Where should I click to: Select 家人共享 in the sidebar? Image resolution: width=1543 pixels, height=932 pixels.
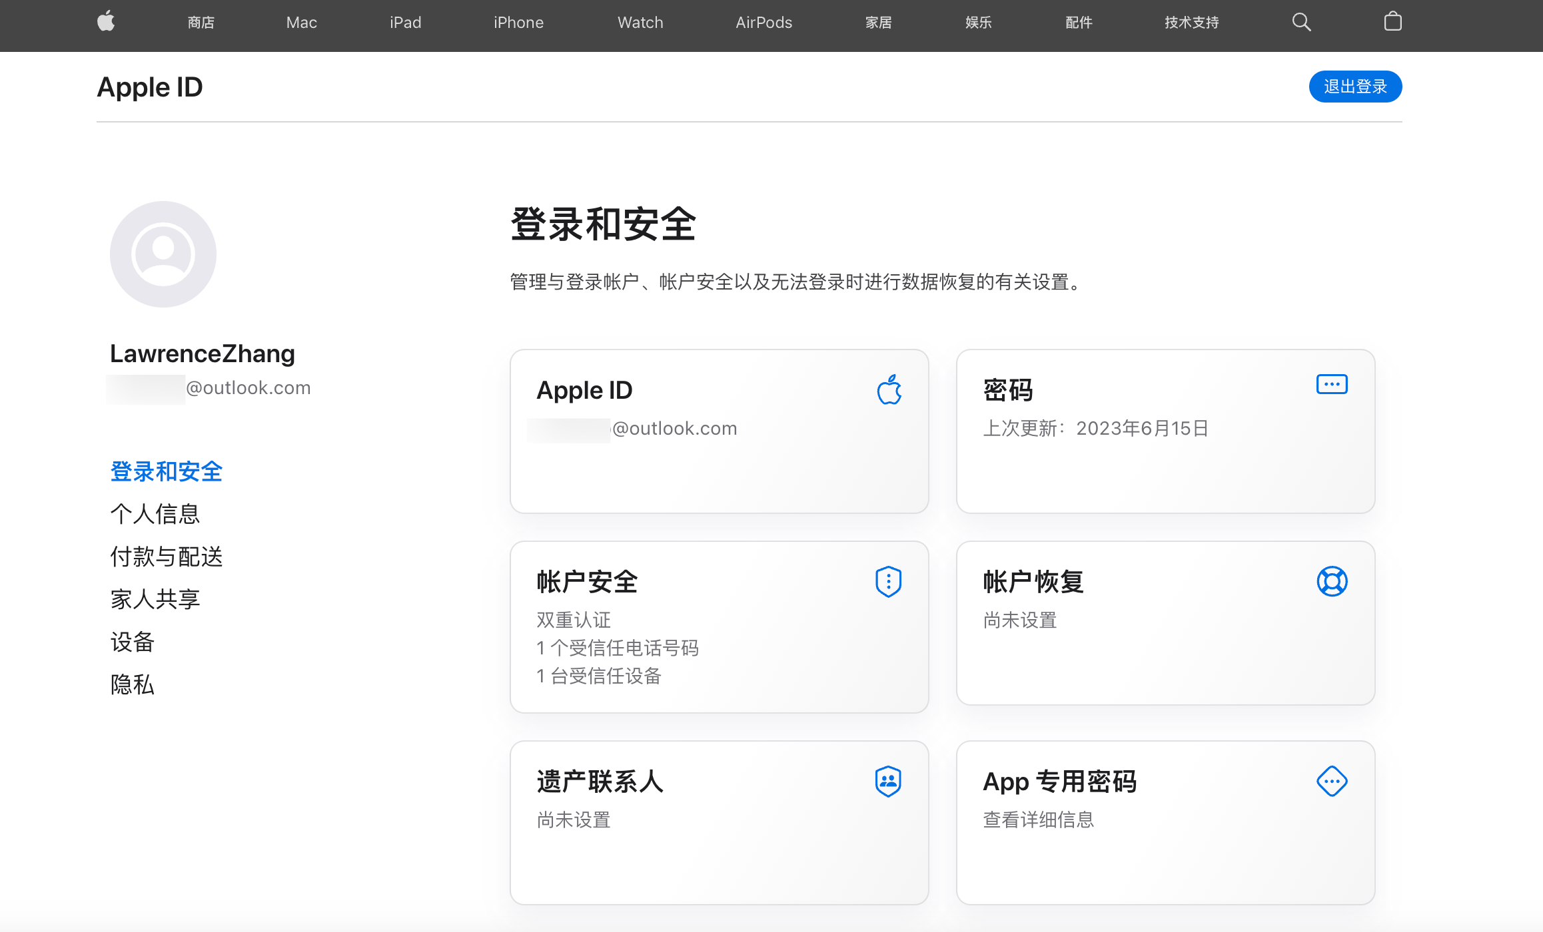tap(155, 599)
